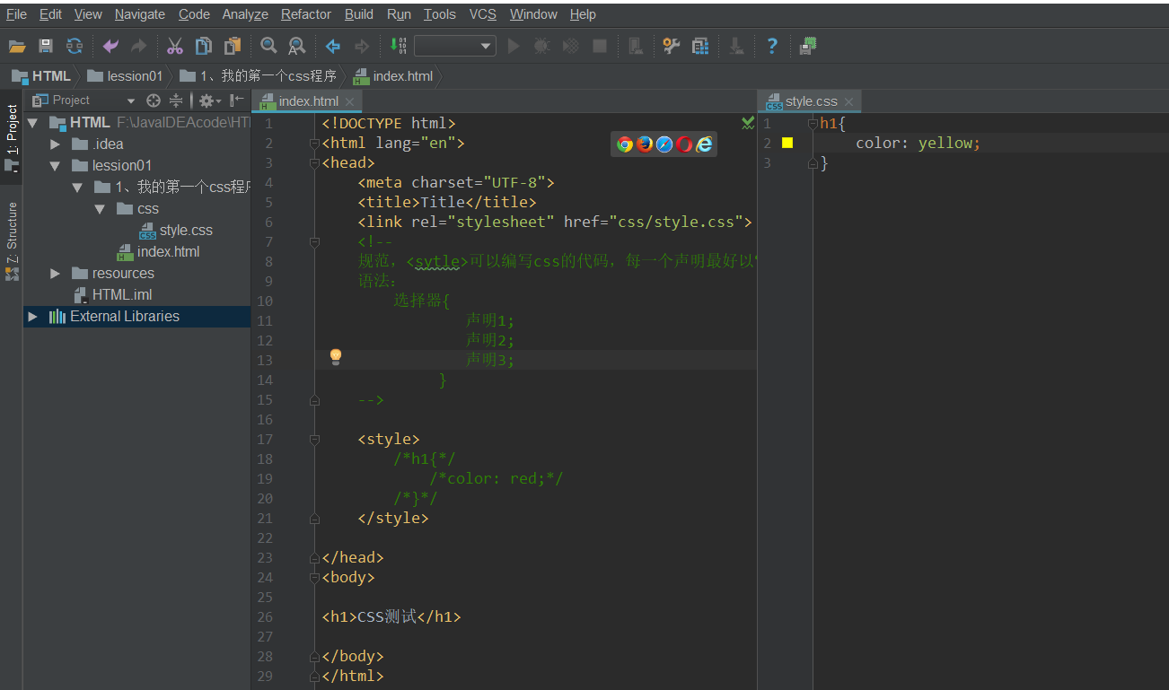Viewport: 1169px width, 690px height.
Task: Toggle the 1: Project tool window
Action: coord(12,137)
